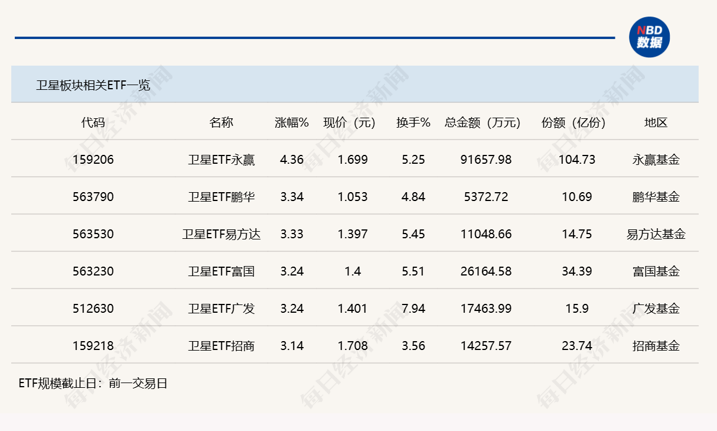Select total amount 26164.58
The height and width of the screenshot is (431, 717).
486,271
